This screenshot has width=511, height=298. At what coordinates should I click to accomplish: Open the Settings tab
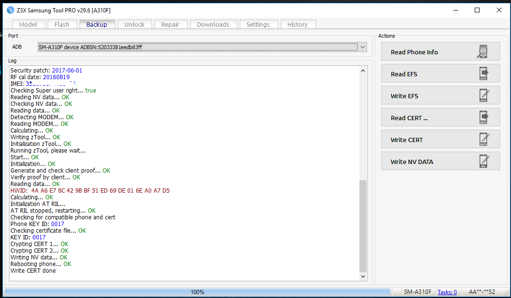[258, 24]
